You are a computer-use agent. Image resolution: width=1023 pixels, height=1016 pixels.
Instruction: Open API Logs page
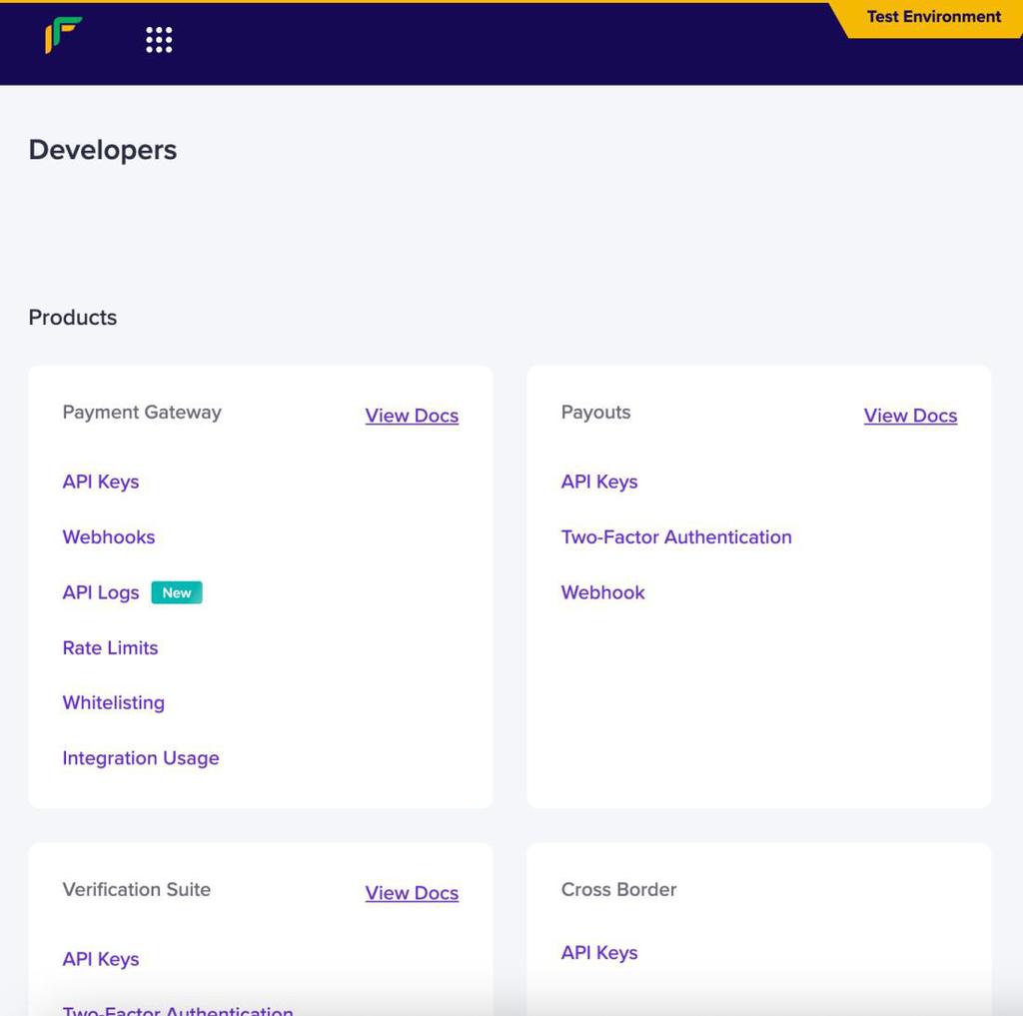click(101, 592)
